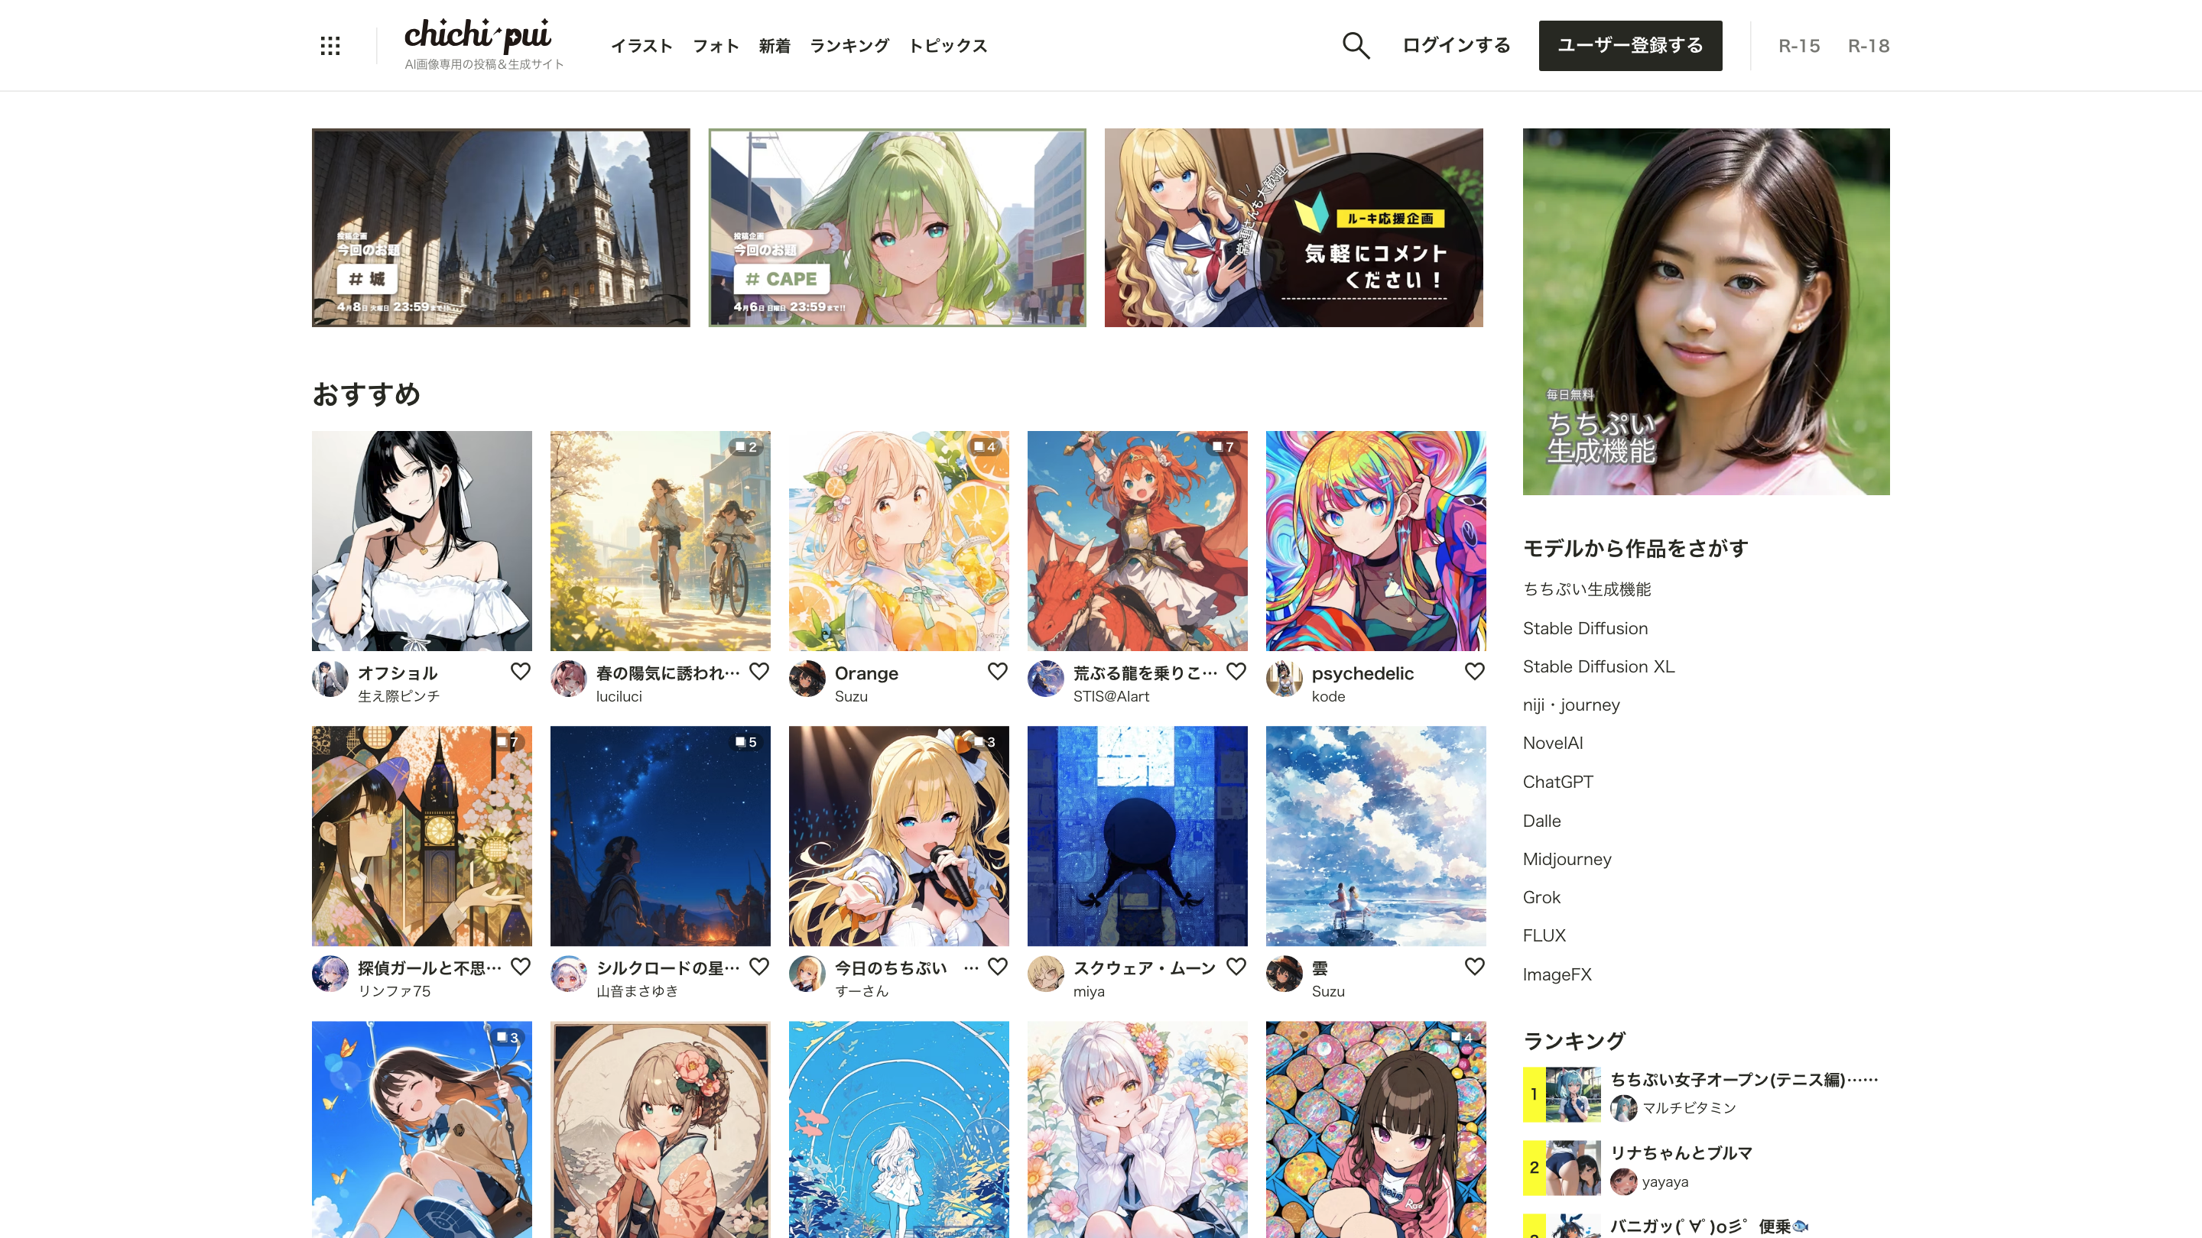Toggle the R-18 content filter
The image size is (2202, 1238).
pos(1868,45)
